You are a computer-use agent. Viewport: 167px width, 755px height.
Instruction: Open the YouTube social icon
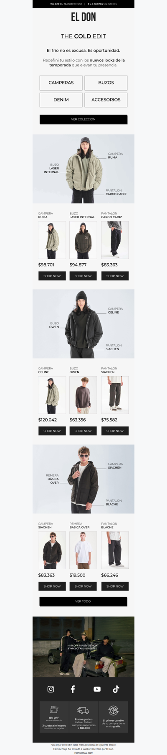[x=97, y=689]
